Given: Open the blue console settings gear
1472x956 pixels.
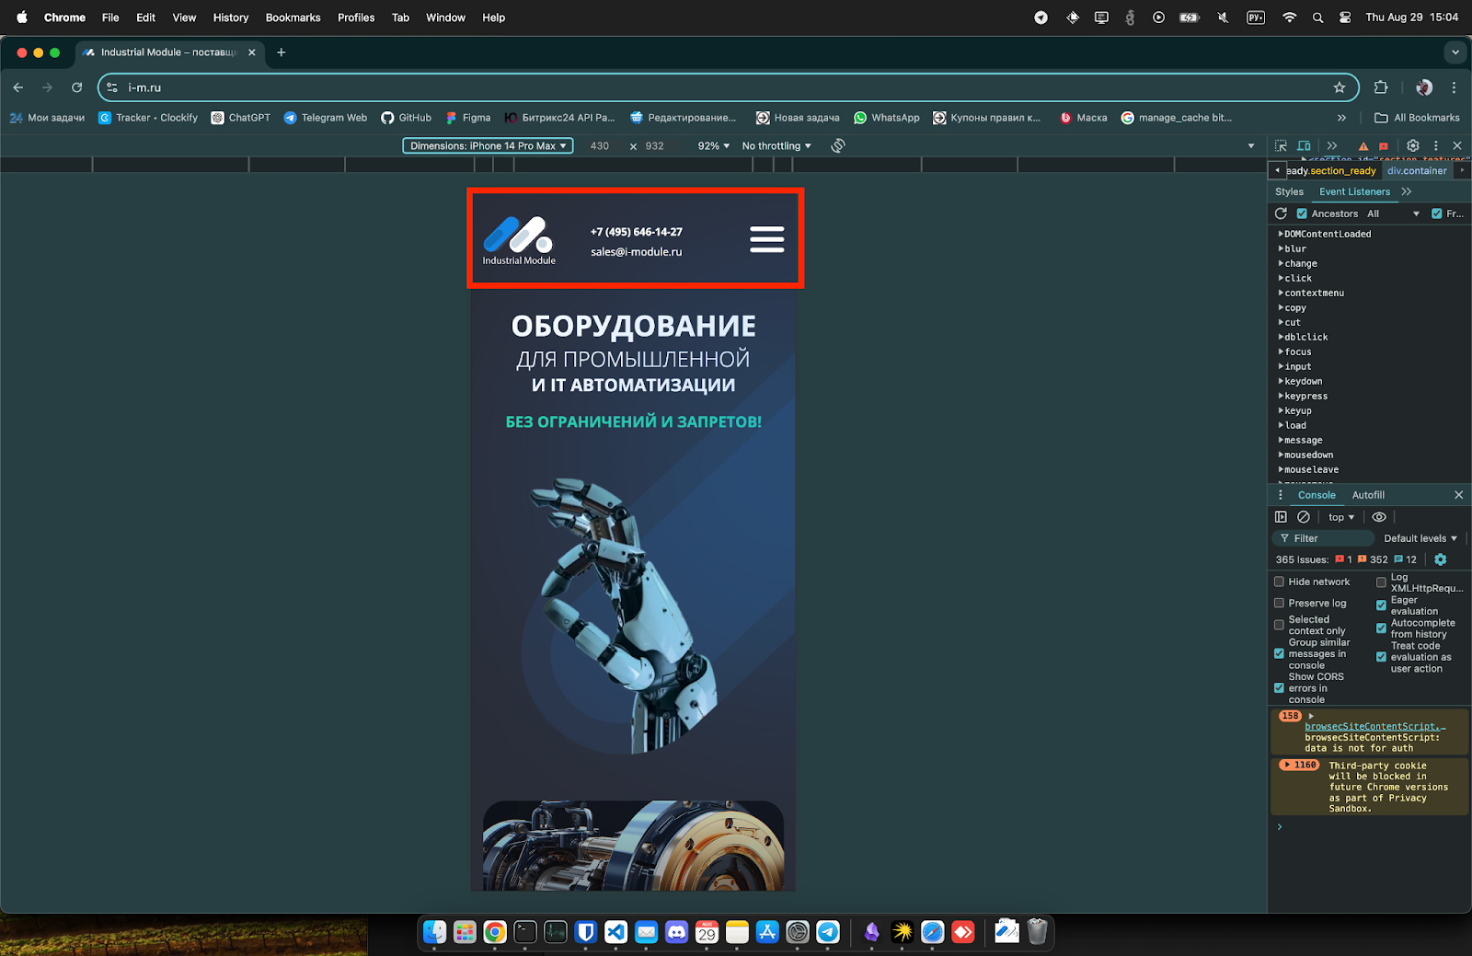Looking at the screenshot, I should tap(1441, 559).
